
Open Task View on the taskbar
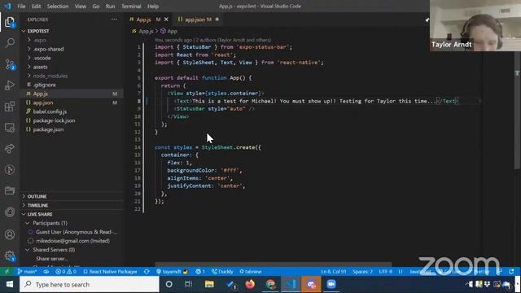[x=188, y=284]
